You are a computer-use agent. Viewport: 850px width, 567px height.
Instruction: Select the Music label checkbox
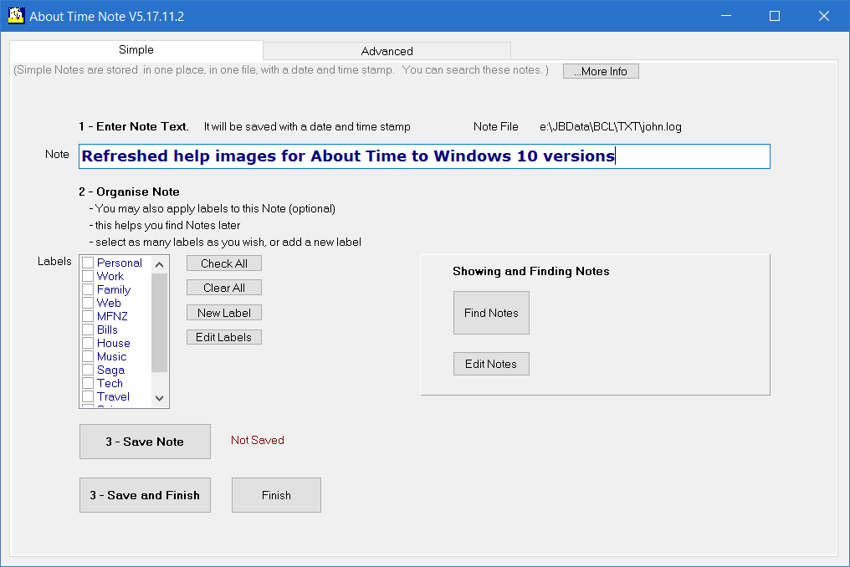click(88, 356)
